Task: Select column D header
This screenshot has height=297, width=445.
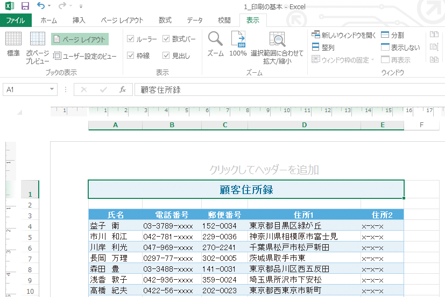Action: coord(304,125)
